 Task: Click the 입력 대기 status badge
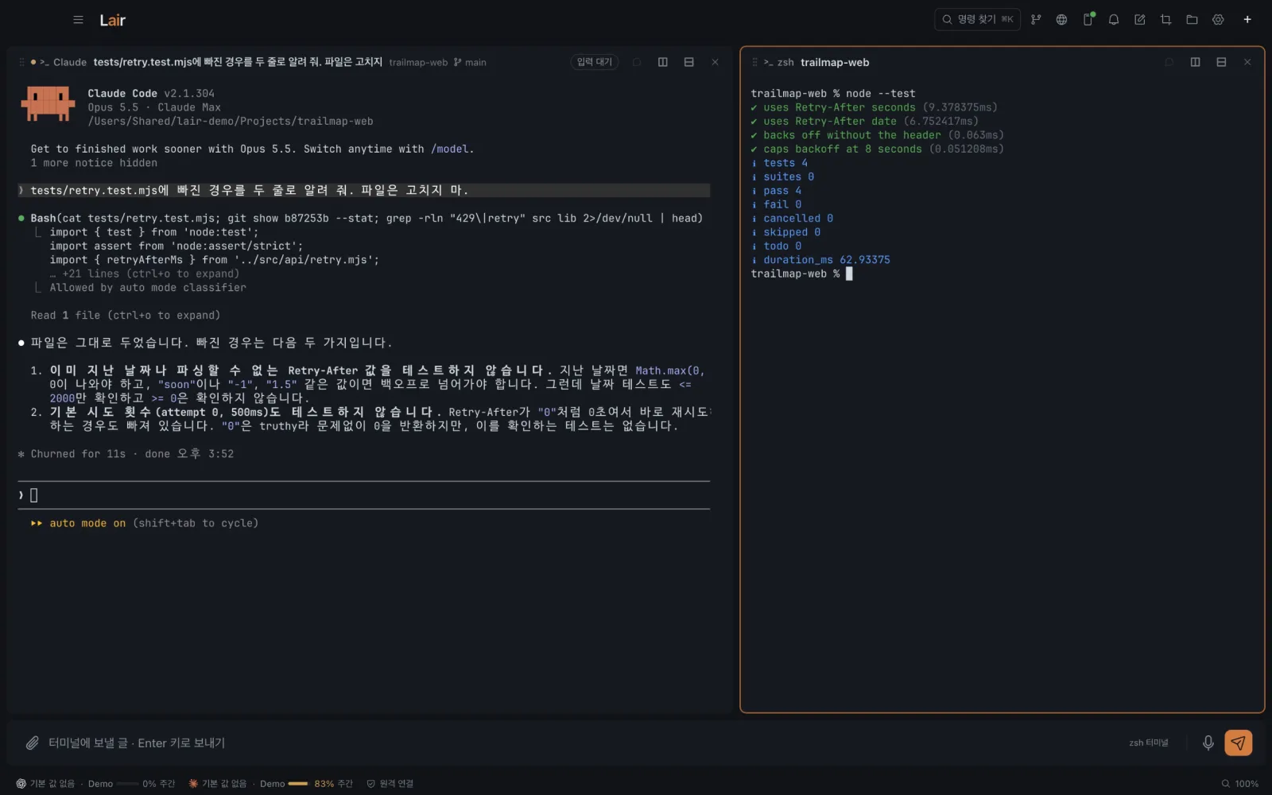[595, 62]
